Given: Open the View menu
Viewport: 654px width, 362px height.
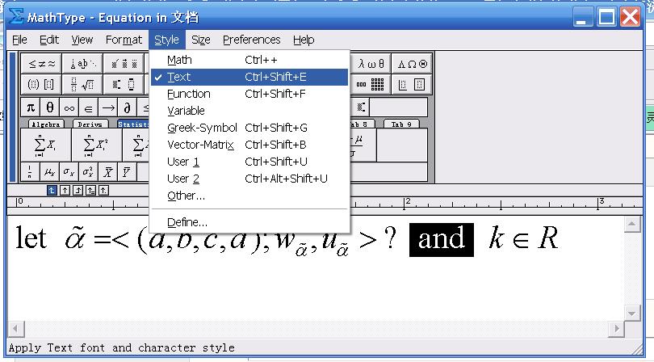Looking at the screenshot, I should pos(82,40).
